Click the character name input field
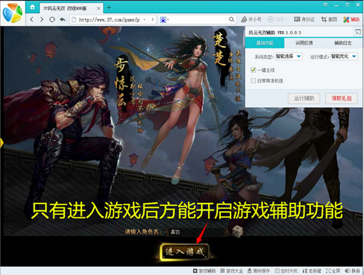Image resolution: width=364 pixels, height=275 pixels. [196, 232]
